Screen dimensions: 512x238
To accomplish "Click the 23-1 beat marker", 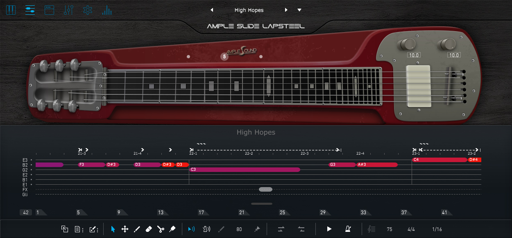I will coord(416,153).
